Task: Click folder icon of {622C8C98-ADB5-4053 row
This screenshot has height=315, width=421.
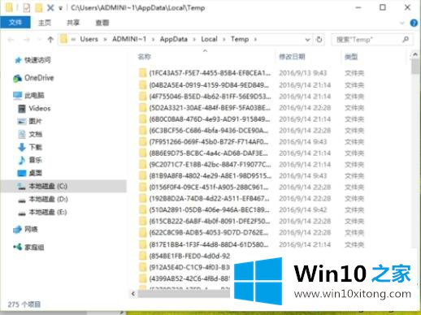Action: pyautogui.click(x=142, y=233)
